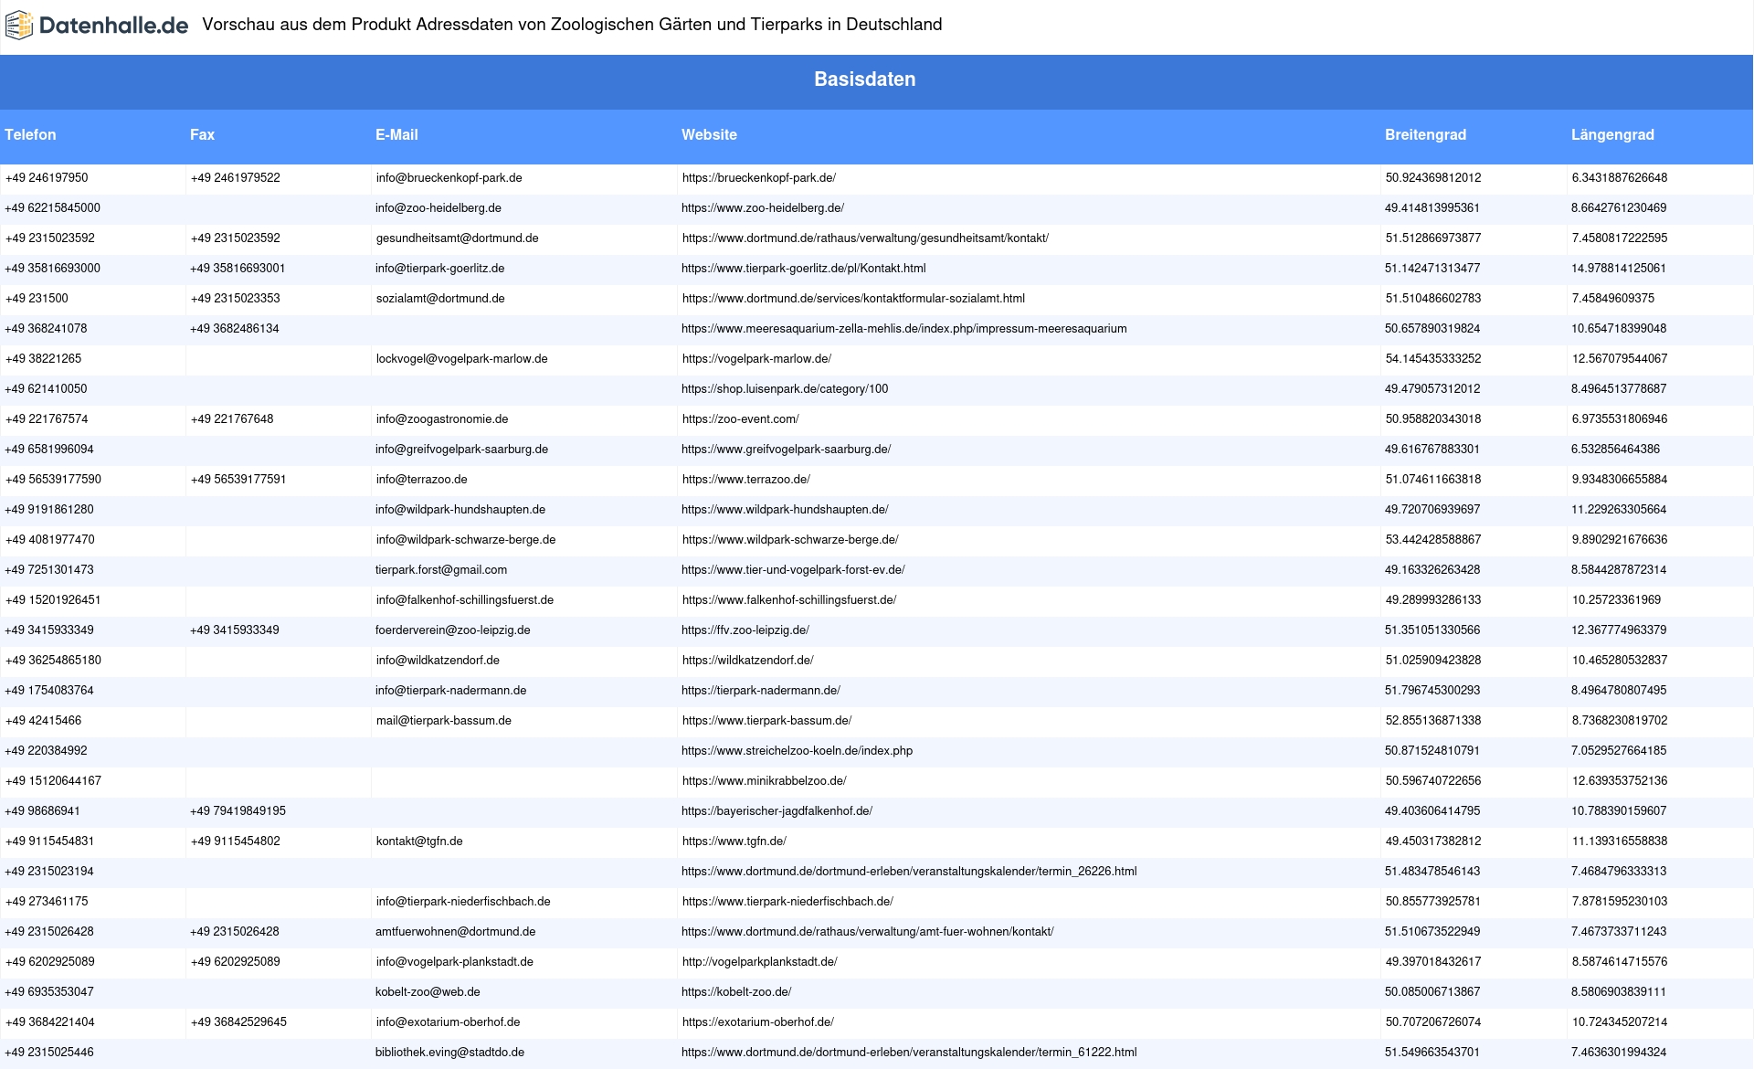
Task: Click the Längengrad column header
Action: pos(1612,134)
